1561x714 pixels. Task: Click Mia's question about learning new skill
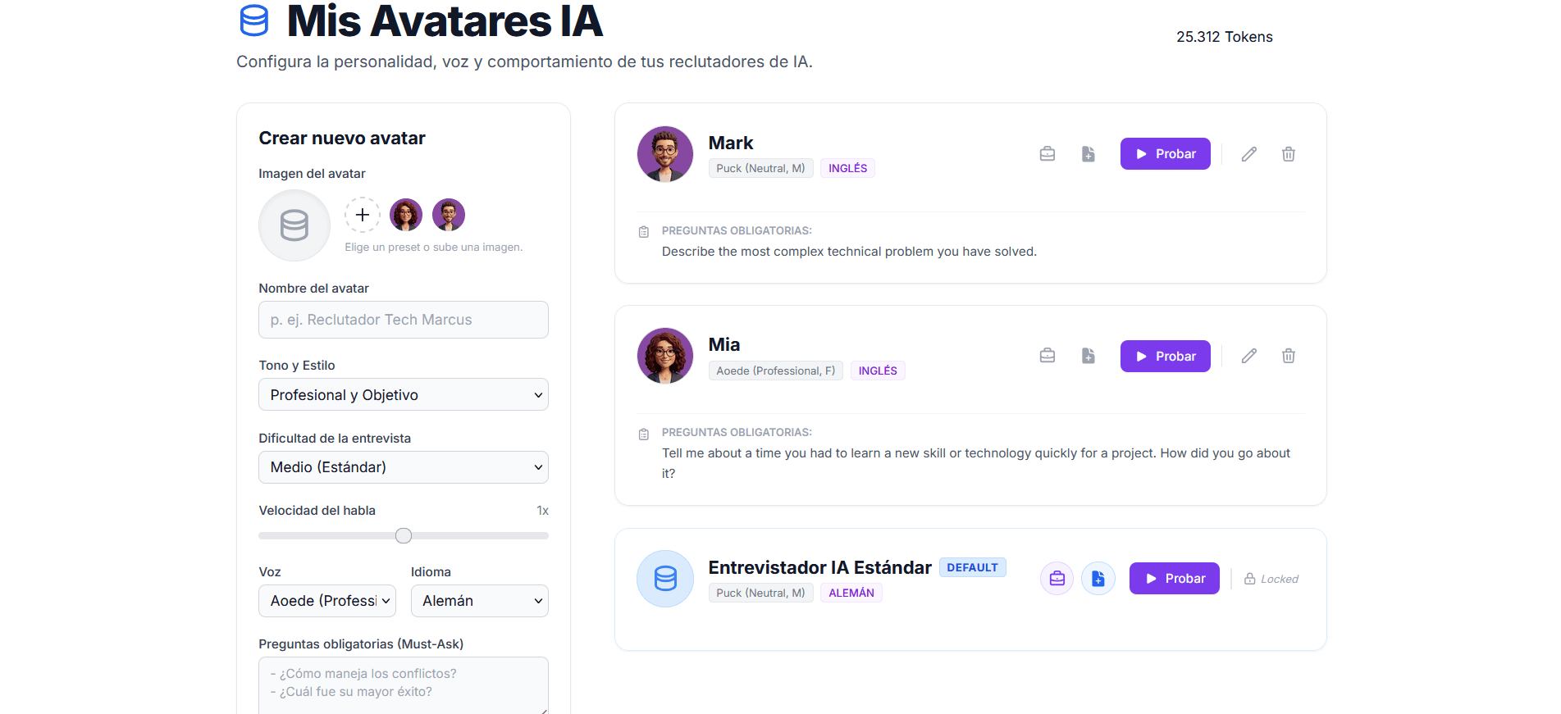coord(976,463)
